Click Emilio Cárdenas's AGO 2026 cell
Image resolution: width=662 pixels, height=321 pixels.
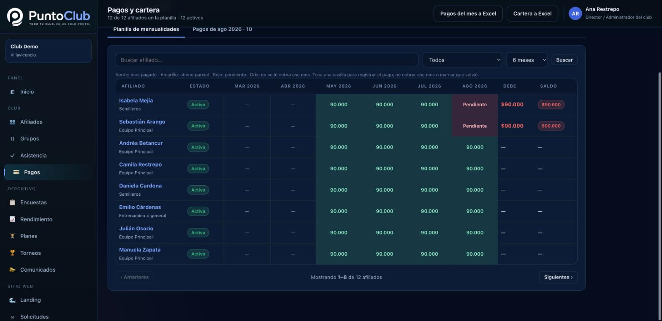click(475, 211)
